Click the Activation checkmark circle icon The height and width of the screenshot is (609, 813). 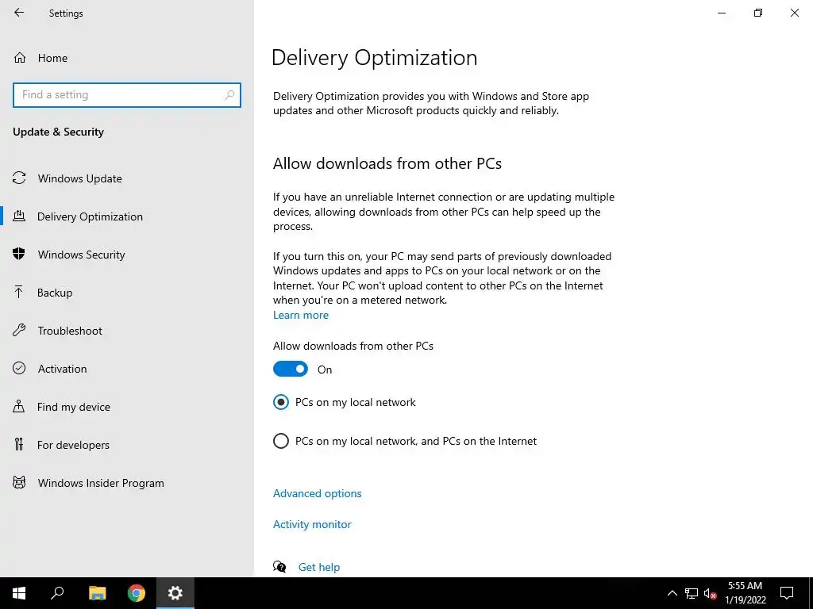pos(19,368)
